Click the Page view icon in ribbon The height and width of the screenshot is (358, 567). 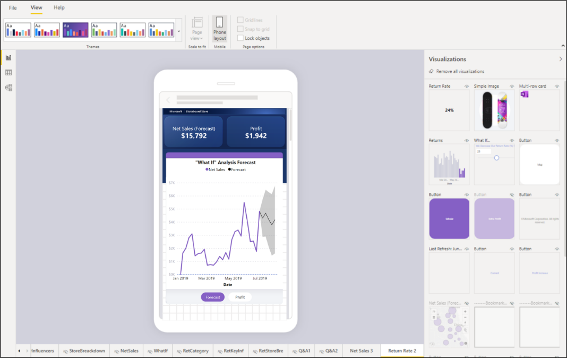coord(197,23)
